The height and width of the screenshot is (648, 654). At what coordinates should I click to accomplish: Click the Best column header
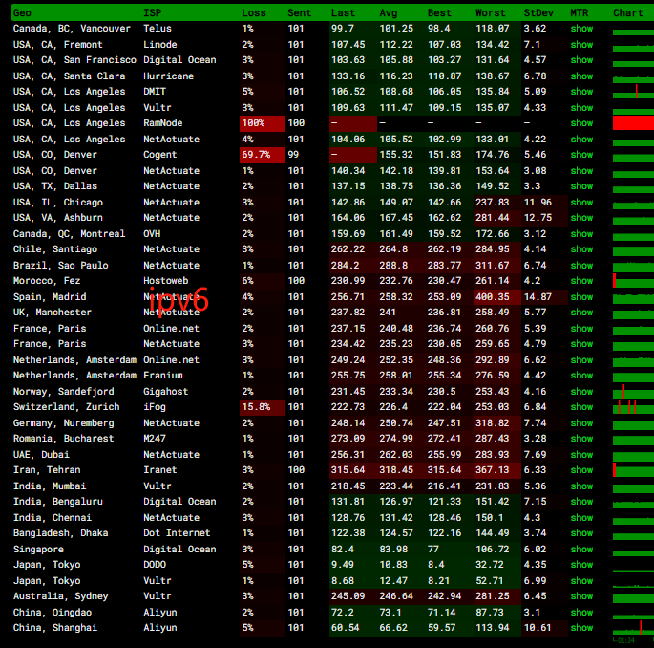[x=439, y=13]
